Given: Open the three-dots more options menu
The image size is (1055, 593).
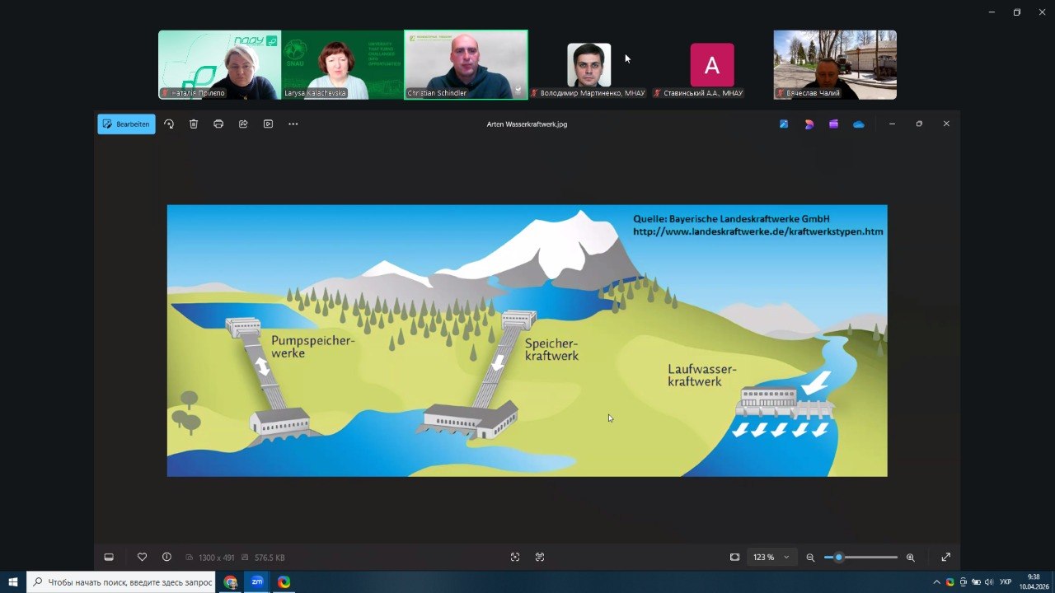Looking at the screenshot, I should [x=293, y=124].
